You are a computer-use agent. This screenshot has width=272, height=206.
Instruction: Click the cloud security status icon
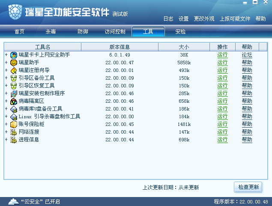(x=14, y=201)
